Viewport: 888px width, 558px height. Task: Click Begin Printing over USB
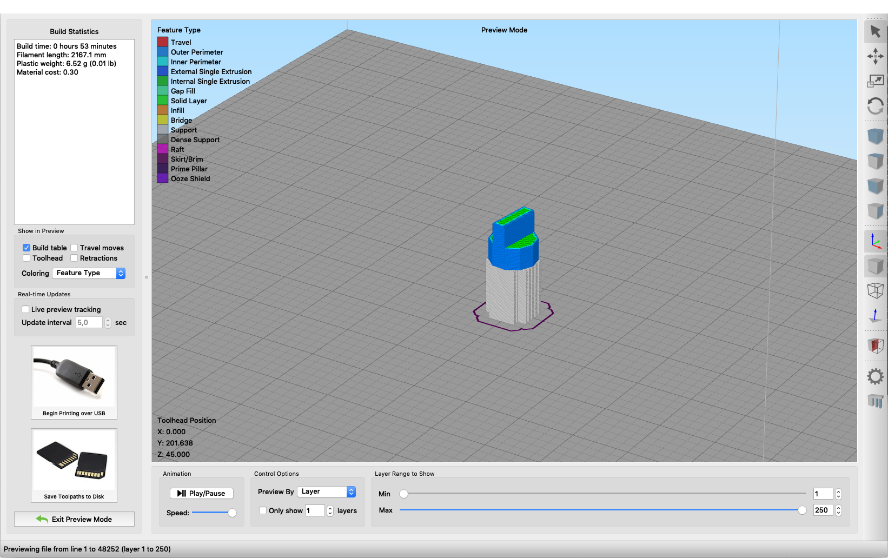(x=74, y=382)
